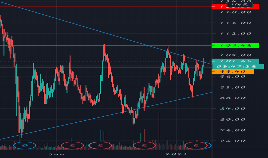Click the Jun label on the time axis
Screen dimensions: 268x158
point(57,155)
